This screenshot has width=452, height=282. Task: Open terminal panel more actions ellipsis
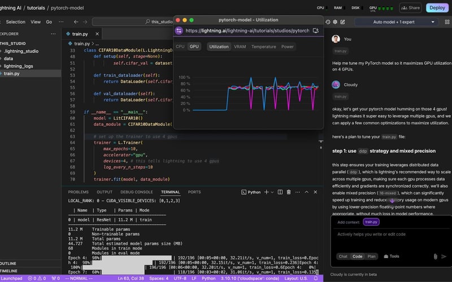pos(298,192)
